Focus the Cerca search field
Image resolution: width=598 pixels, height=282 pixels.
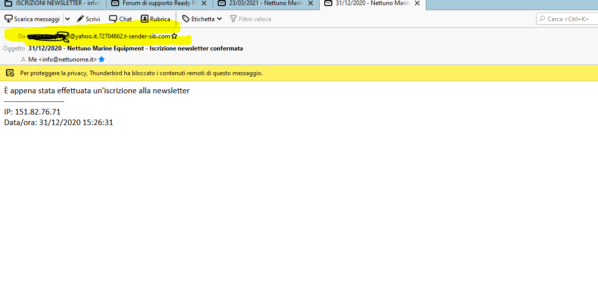568,19
